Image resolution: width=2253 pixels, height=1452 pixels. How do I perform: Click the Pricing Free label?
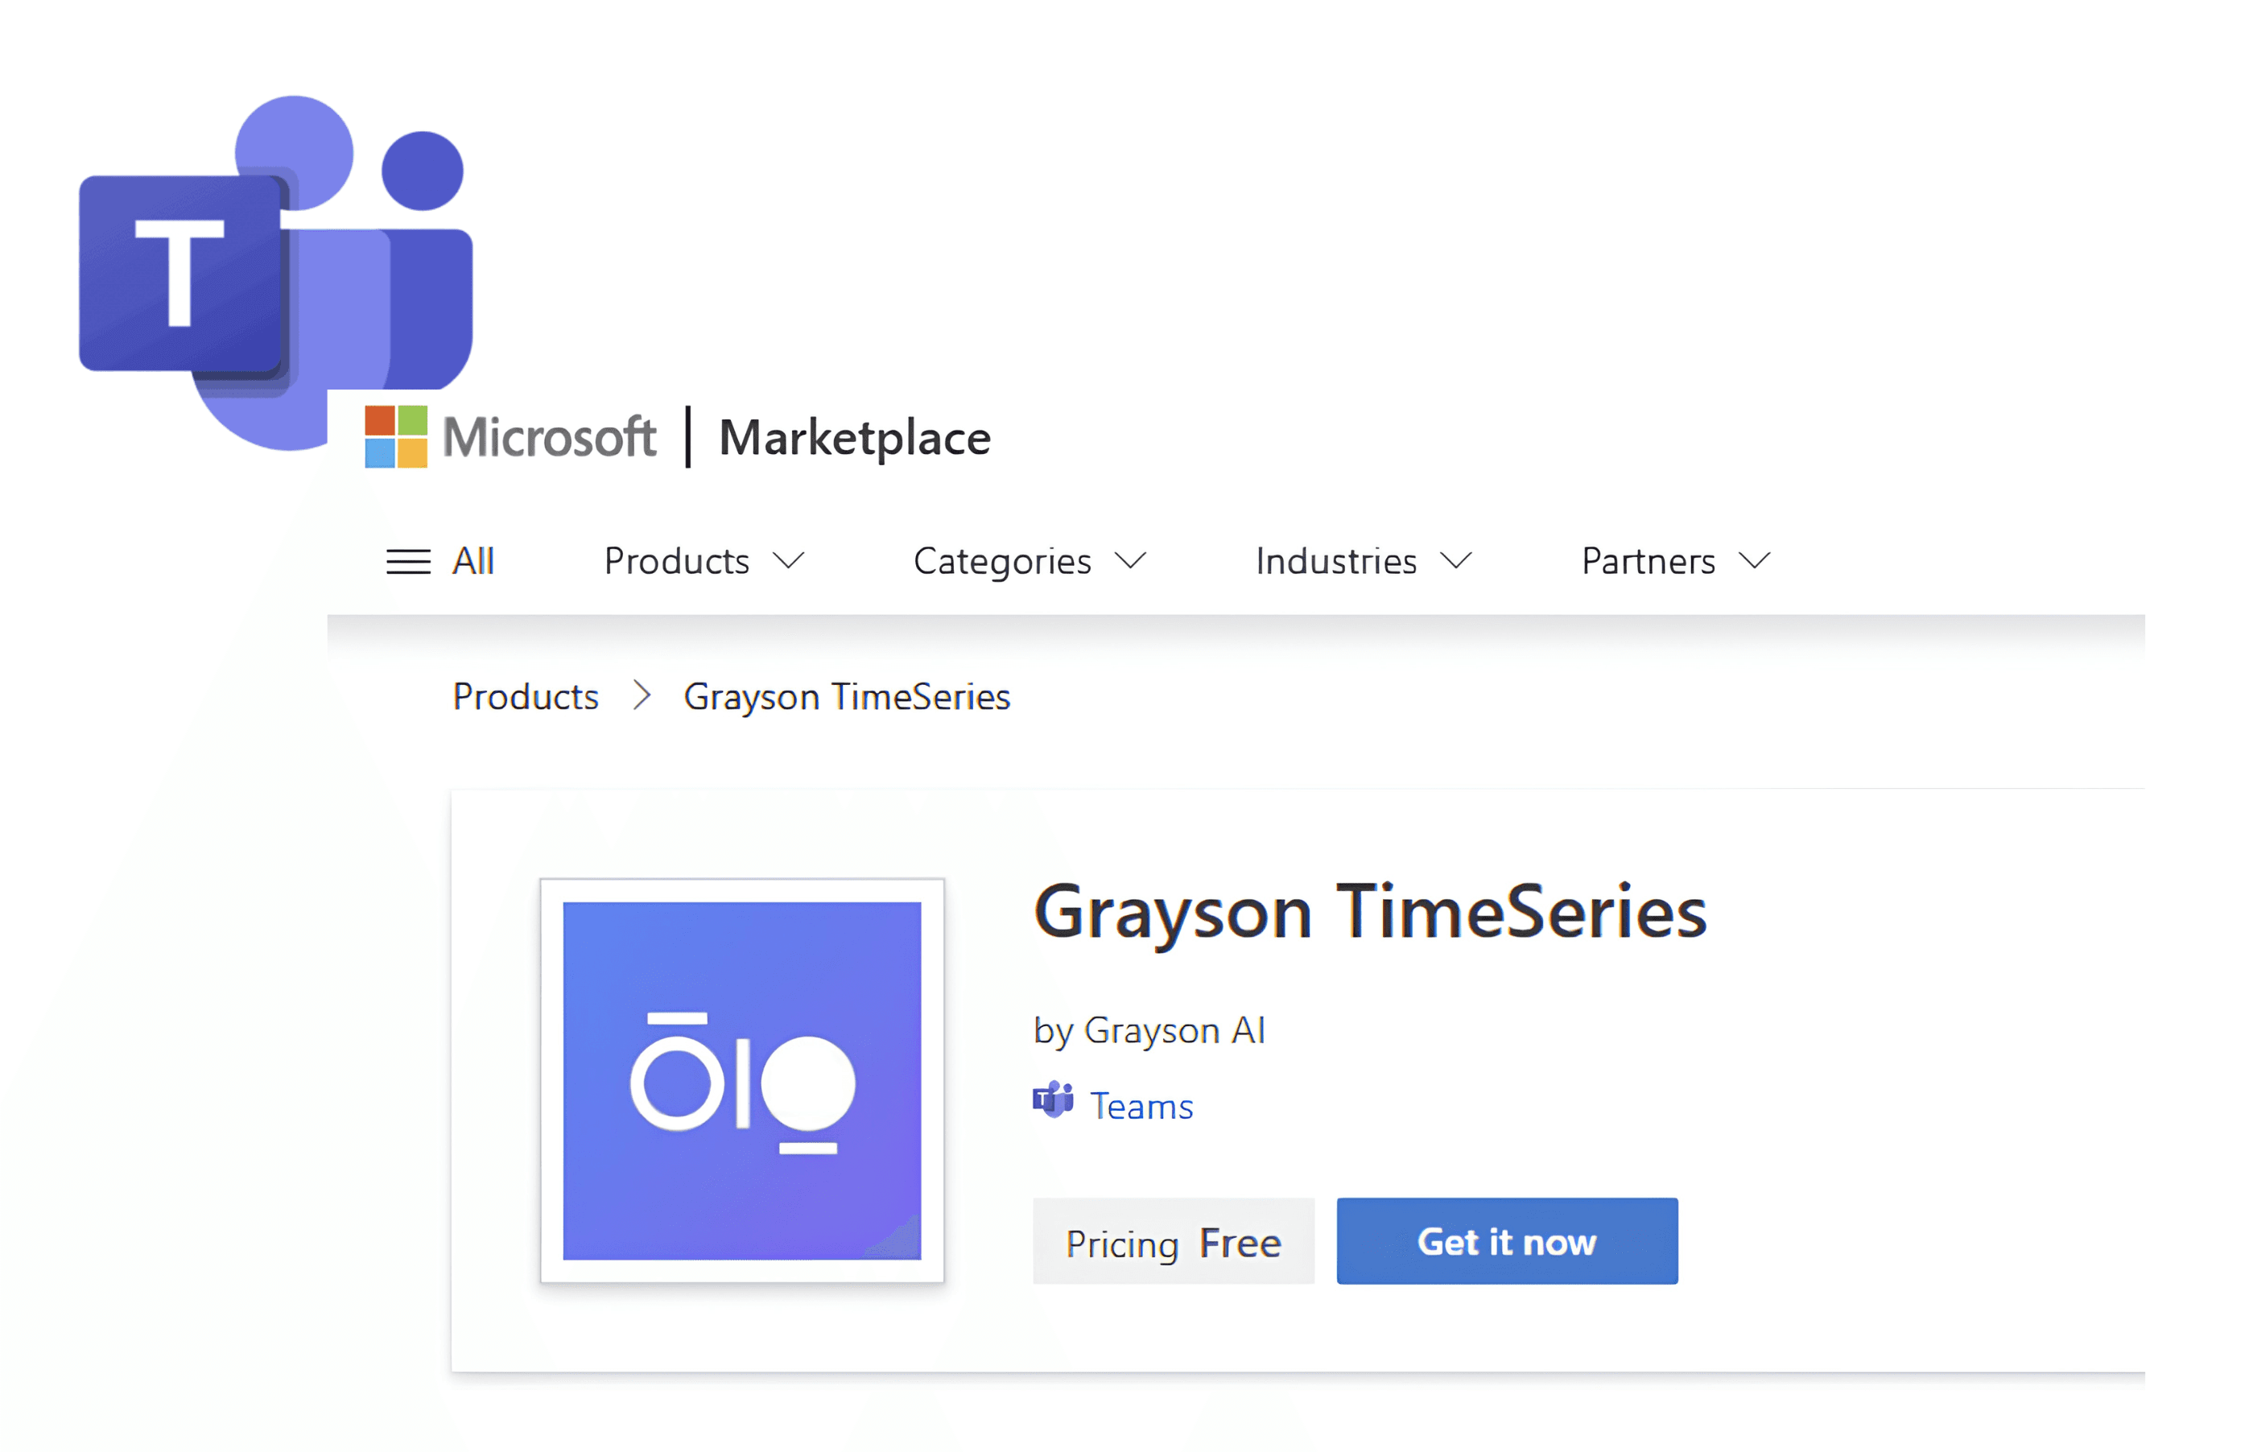pos(1174,1242)
